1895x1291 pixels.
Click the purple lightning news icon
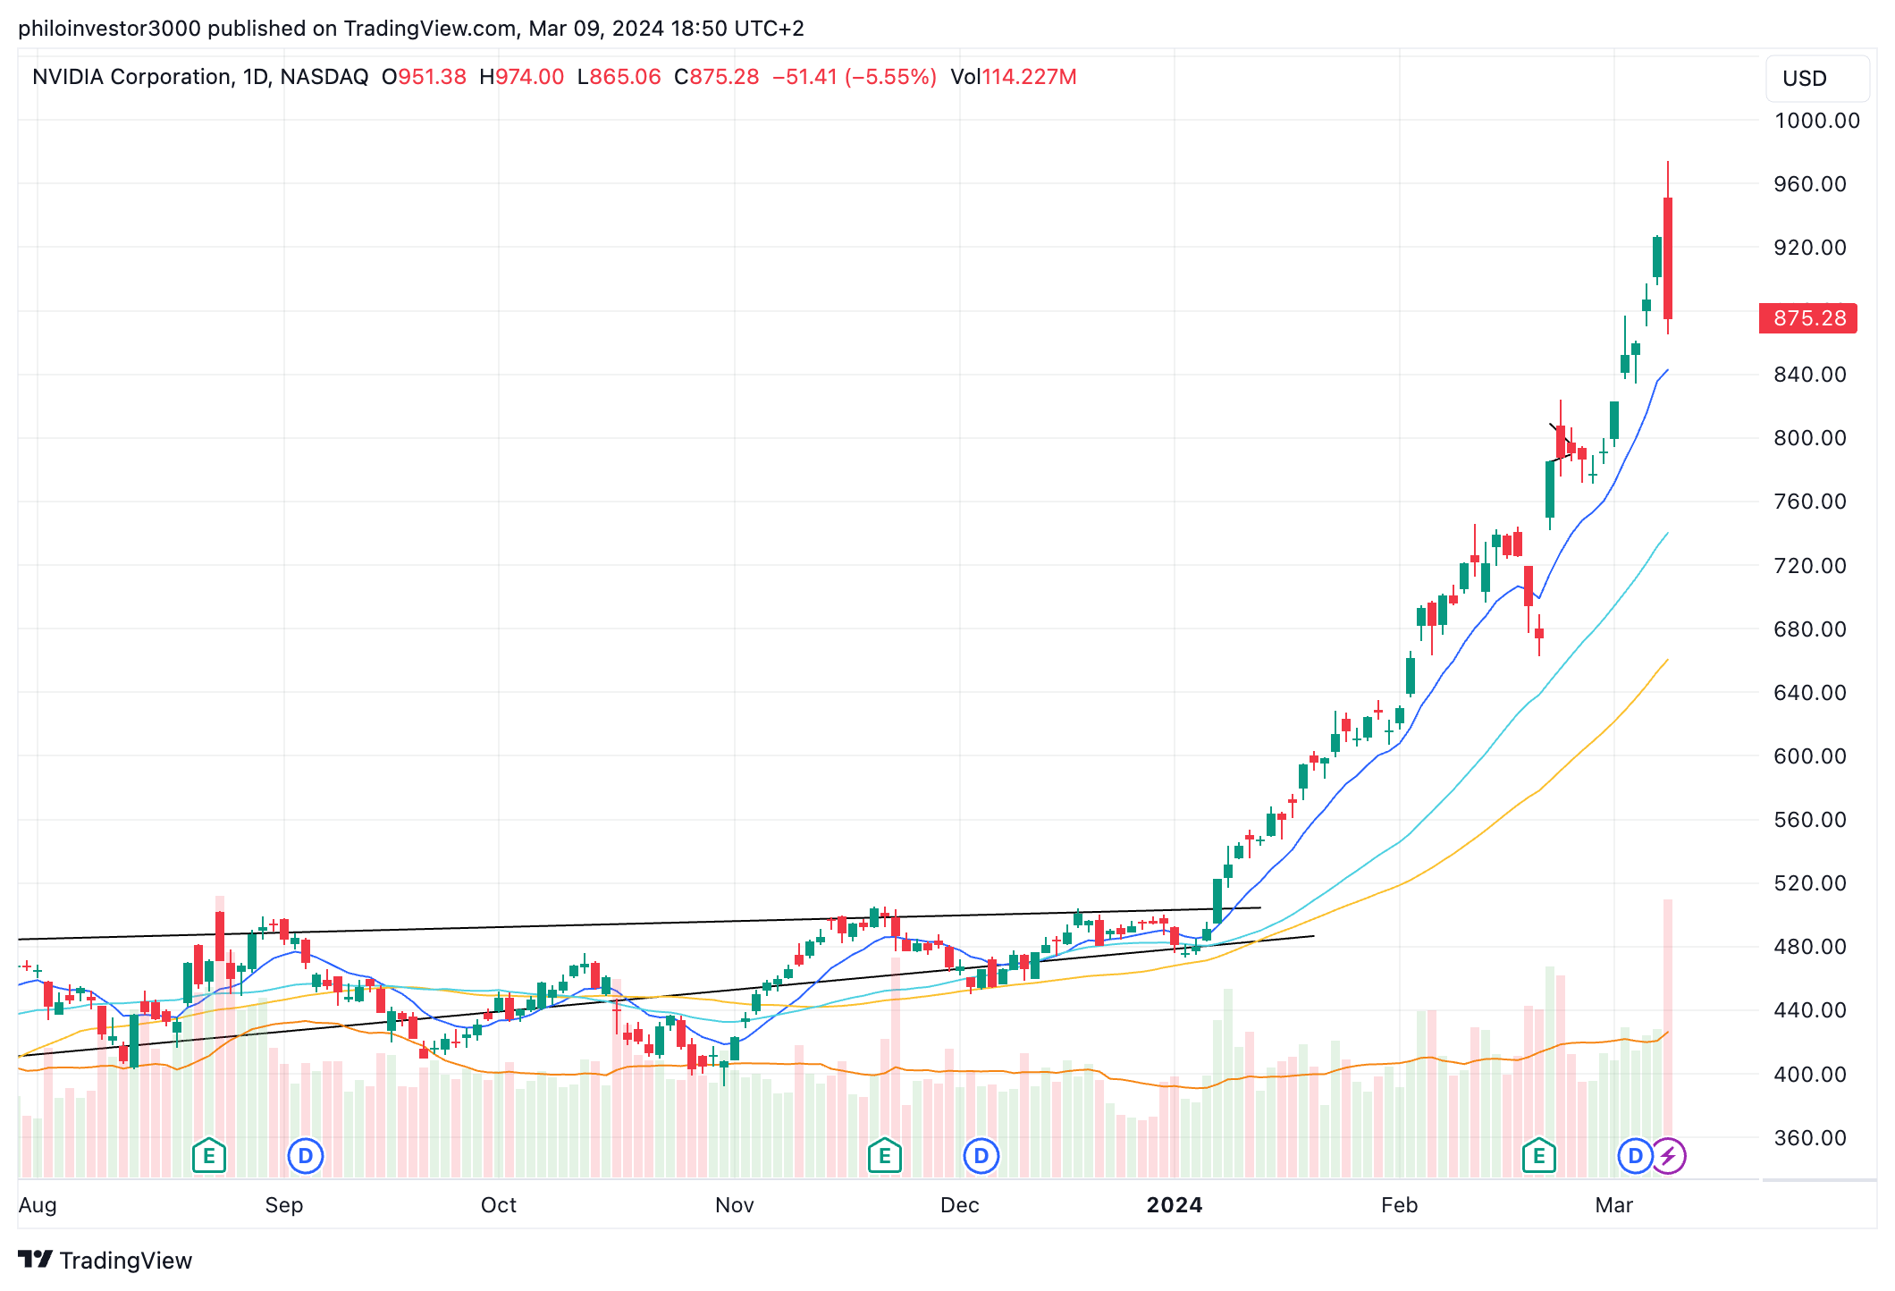(x=1668, y=1156)
